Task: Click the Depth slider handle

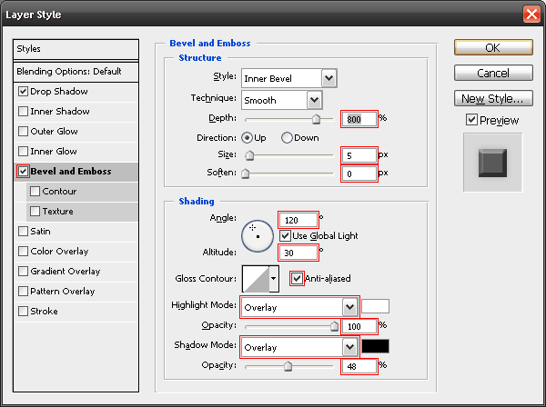Action: click(x=317, y=118)
